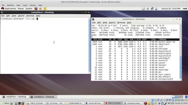Open VirtualBox Devices menu
This screenshot has width=188, height=105.
[x=33, y=5]
